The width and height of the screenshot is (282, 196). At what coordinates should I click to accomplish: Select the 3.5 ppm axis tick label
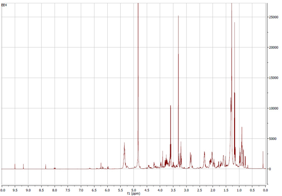[x=173, y=190]
